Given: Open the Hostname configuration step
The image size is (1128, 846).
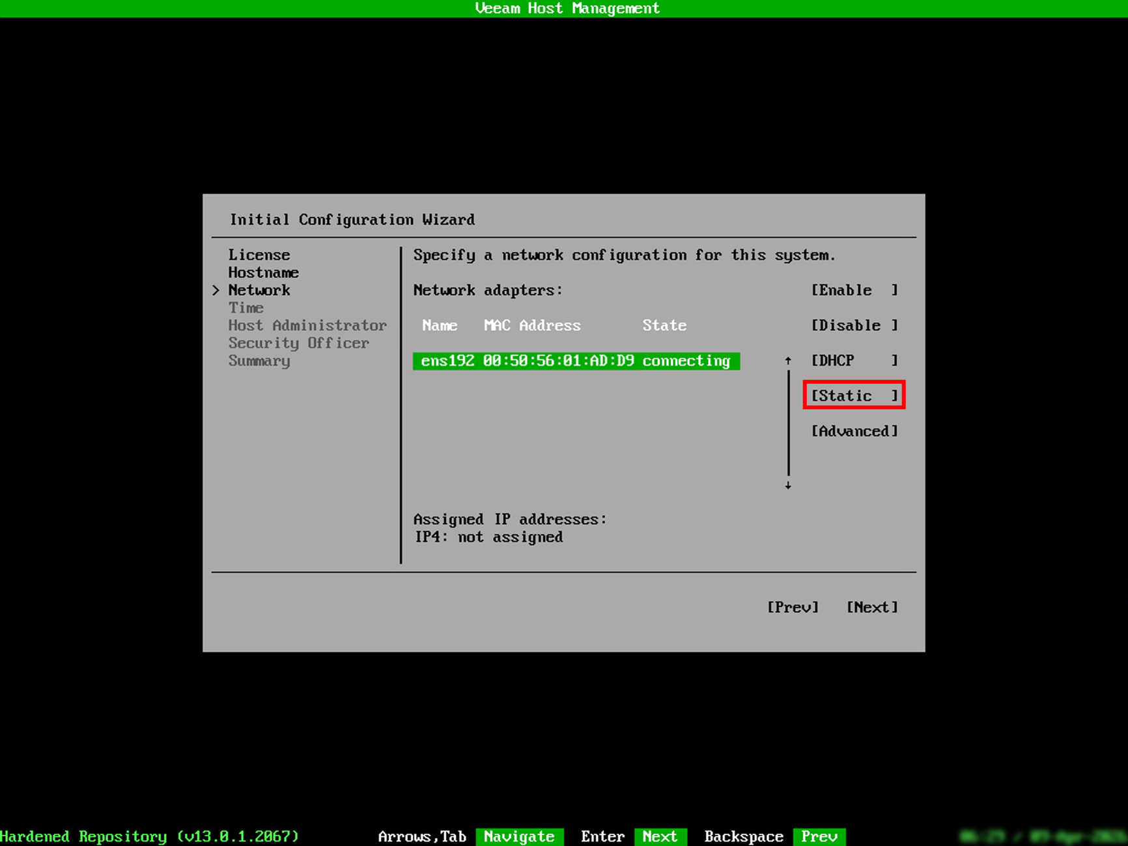Looking at the screenshot, I should pos(263,272).
